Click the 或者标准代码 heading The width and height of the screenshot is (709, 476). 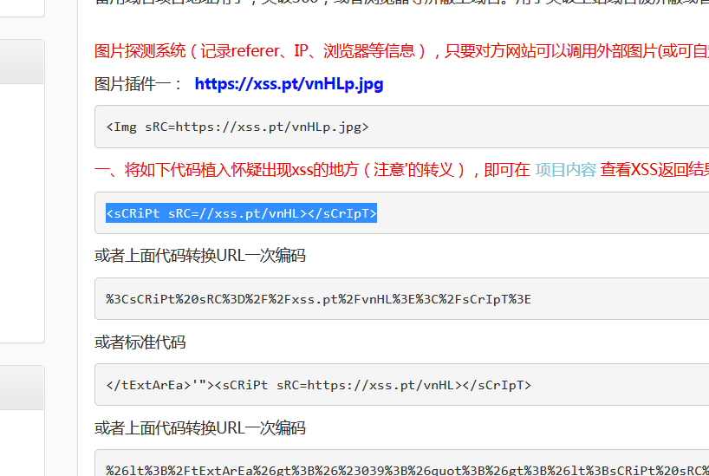[140, 342]
